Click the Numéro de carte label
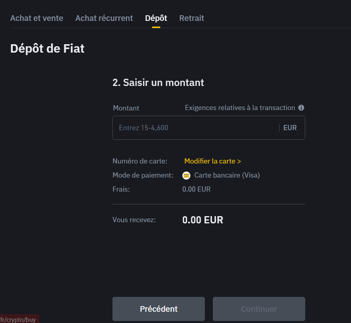The height and width of the screenshot is (323, 351). pyautogui.click(x=140, y=161)
